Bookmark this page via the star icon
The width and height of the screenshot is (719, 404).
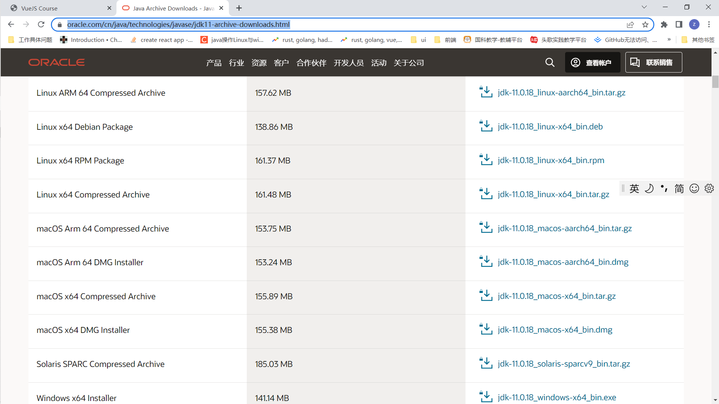[645, 24]
